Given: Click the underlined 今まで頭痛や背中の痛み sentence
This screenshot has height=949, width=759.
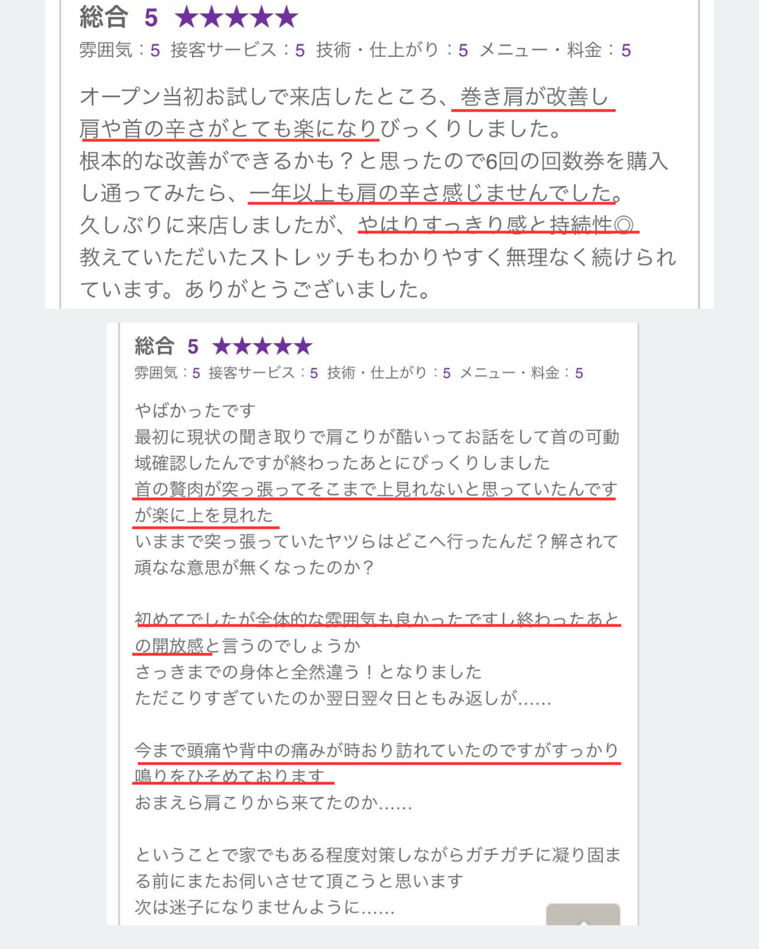Looking at the screenshot, I should [x=377, y=763].
